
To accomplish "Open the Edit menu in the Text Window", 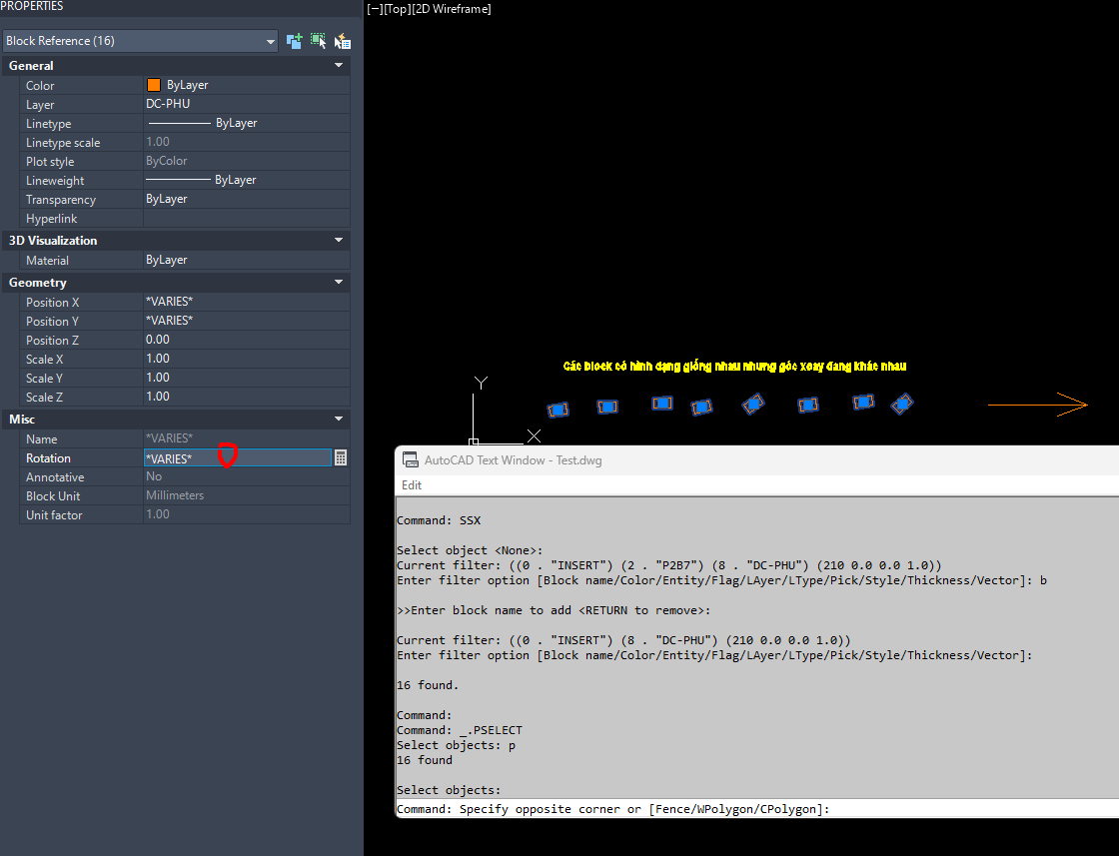I will [412, 485].
